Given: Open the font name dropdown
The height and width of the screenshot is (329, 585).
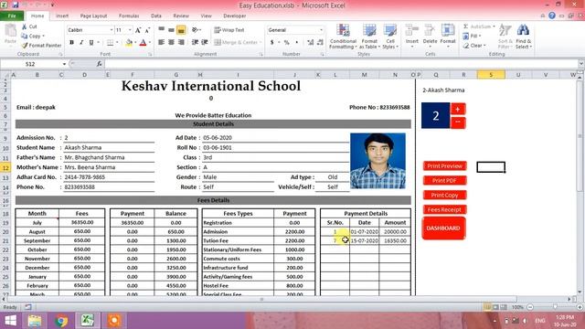Looking at the screenshot, I should click(x=112, y=30).
